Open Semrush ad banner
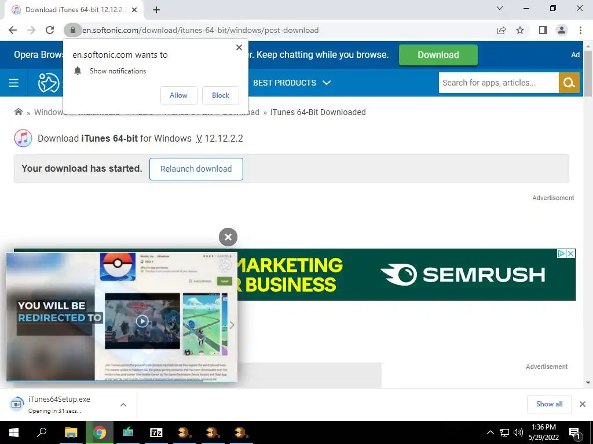The image size is (593, 444). (x=407, y=275)
